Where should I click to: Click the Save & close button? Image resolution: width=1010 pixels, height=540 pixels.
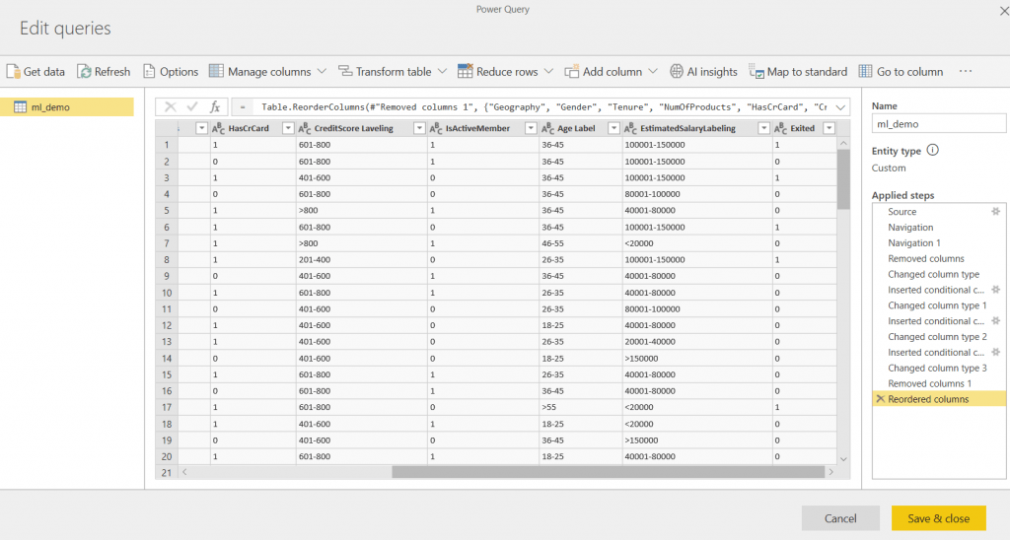pos(938,518)
